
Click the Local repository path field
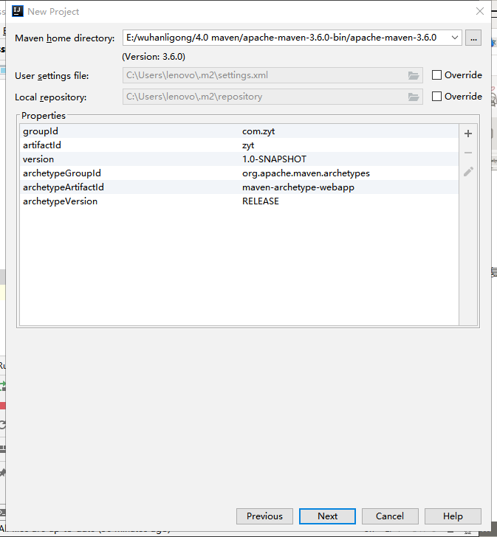(273, 97)
